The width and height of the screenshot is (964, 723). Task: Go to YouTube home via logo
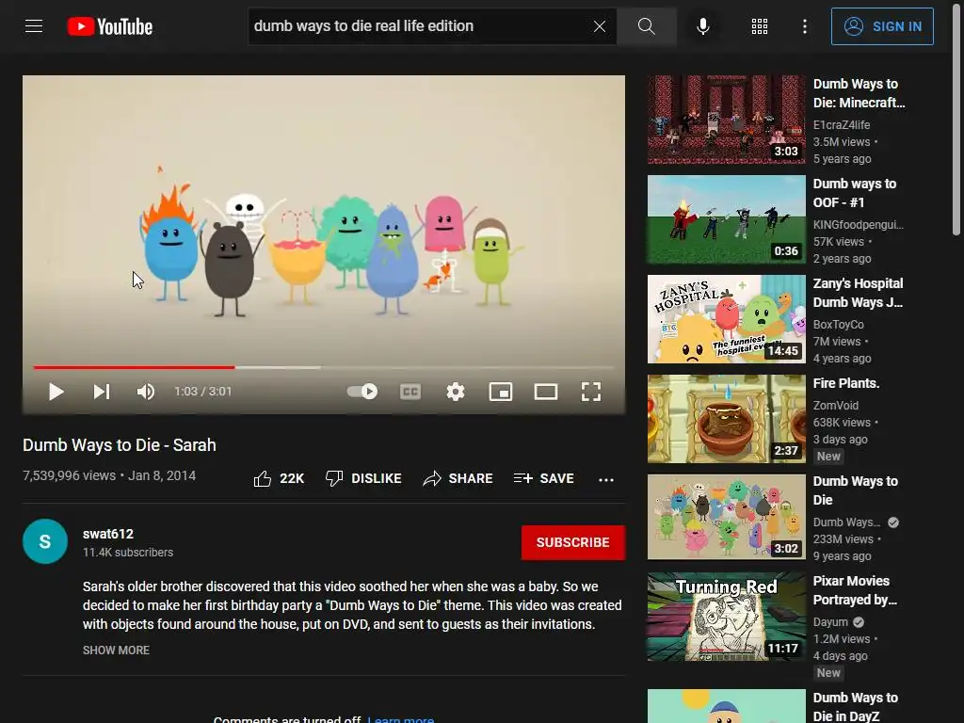pos(110,26)
